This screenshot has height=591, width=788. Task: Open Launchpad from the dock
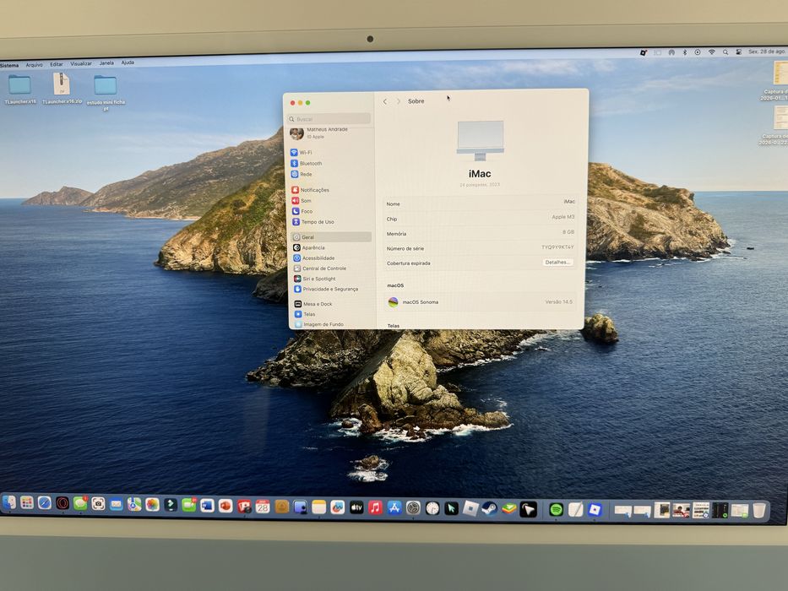point(27,502)
